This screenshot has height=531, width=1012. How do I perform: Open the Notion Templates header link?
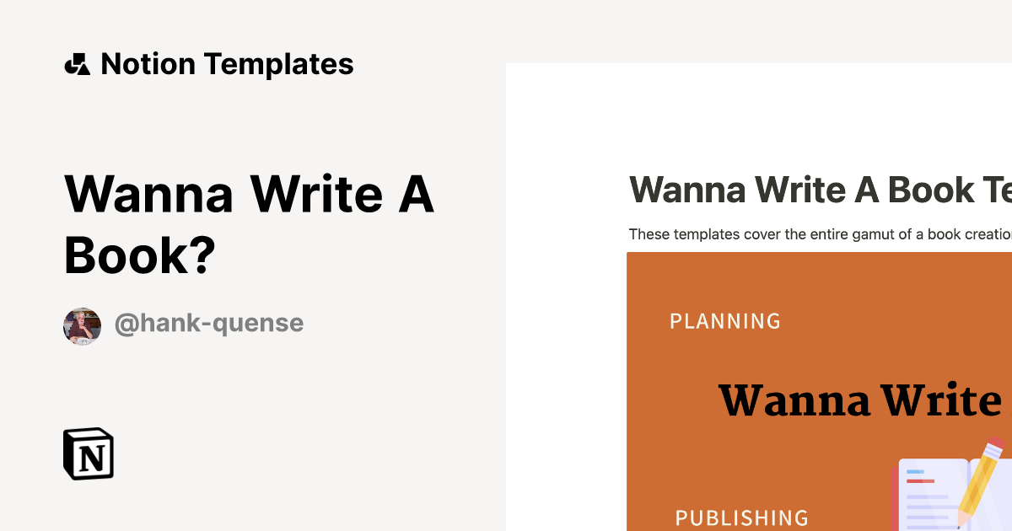(x=226, y=64)
